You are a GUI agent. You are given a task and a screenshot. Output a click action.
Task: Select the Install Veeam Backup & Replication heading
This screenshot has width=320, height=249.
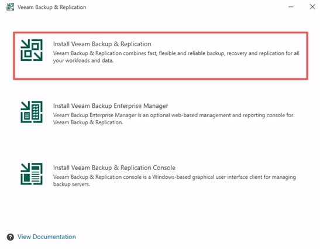[x=102, y=44]
